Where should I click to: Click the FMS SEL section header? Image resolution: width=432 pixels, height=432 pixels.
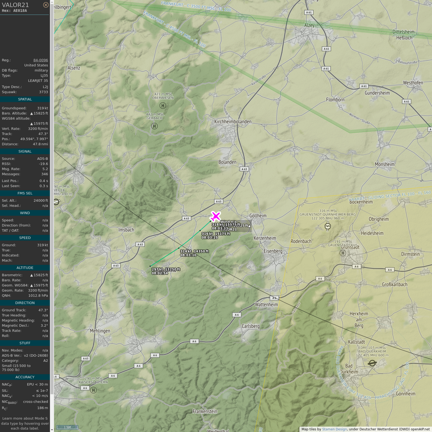point(25,193)
